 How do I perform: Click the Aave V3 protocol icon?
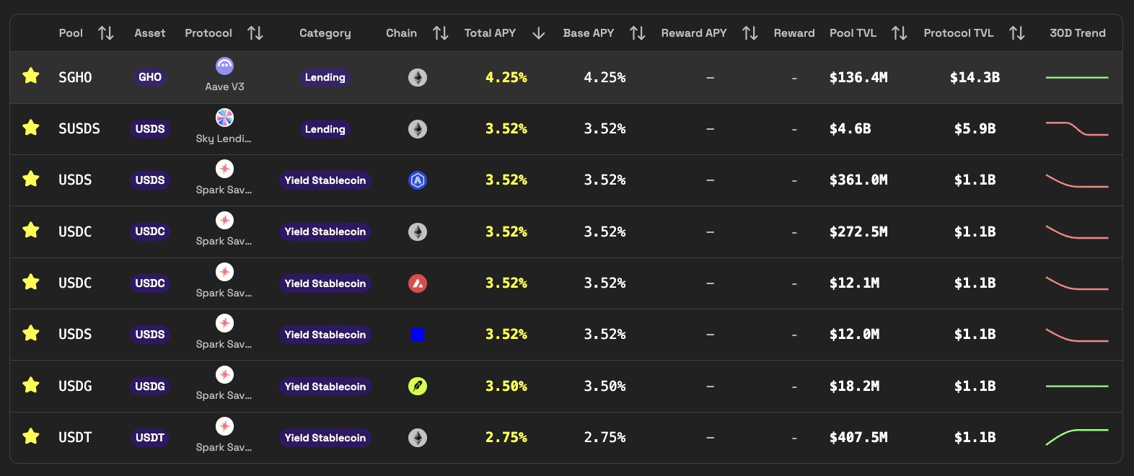click(x=224, y=66)
